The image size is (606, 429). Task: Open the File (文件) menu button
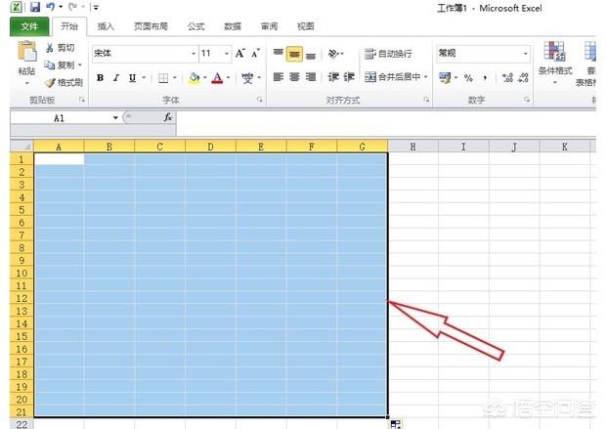click(28, 26)
